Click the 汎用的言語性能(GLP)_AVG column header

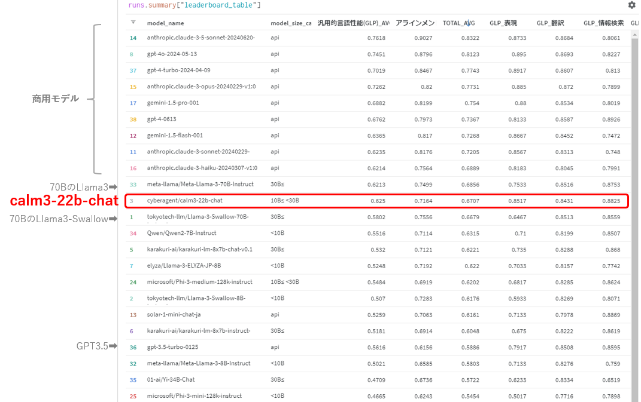354,23
